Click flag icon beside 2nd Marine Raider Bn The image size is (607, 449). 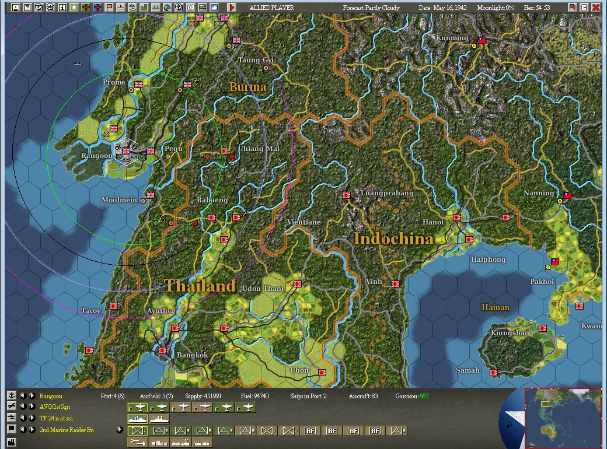[12, 429]
